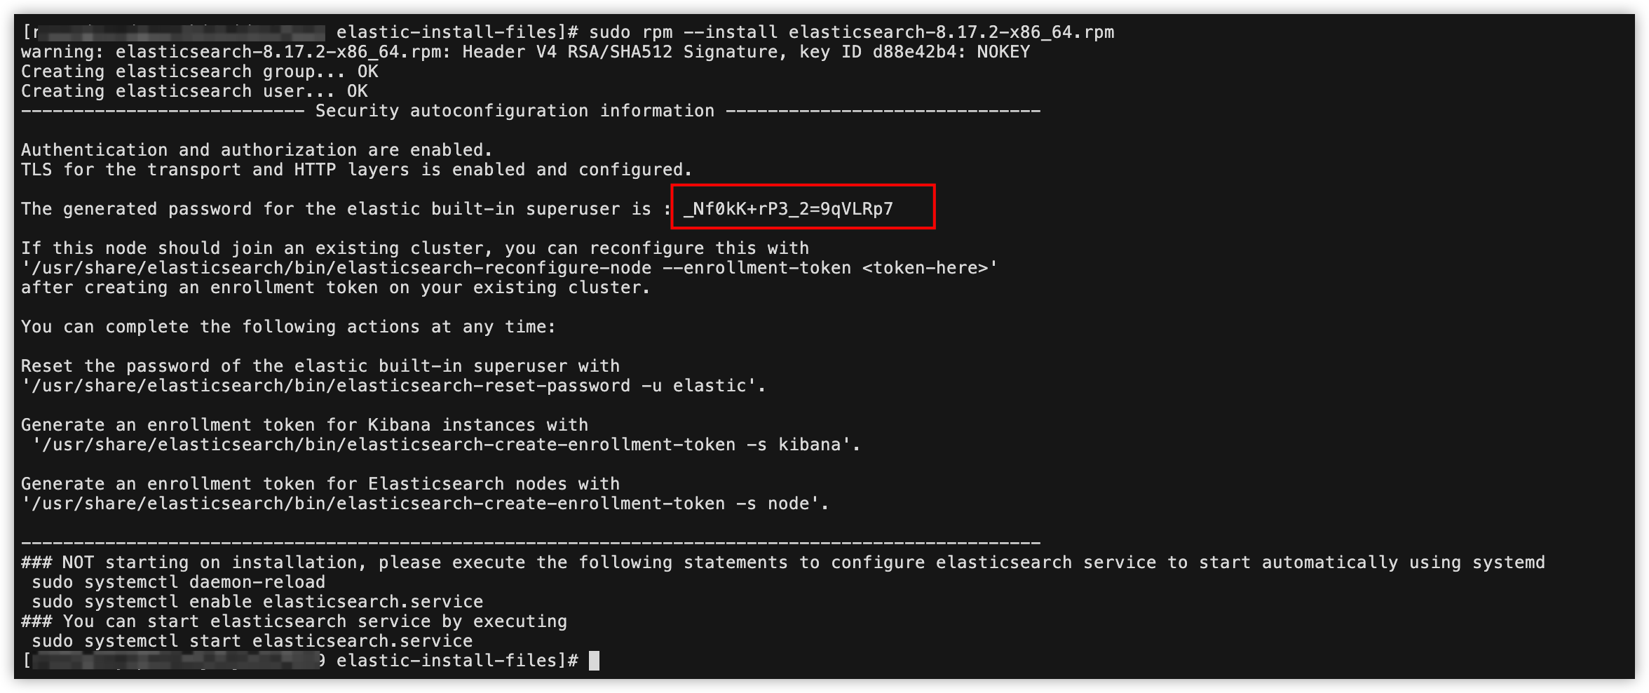Click the 'Authentication and authorization are enabled' line
The height and width of the screenshot is (693, 1649).
257,150
